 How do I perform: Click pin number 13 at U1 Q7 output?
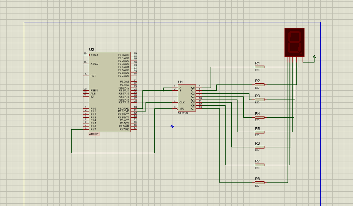[200, 107]
